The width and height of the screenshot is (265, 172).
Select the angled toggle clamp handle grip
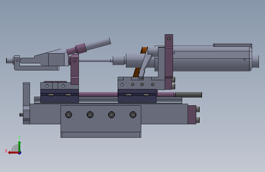click(x=98, y=44)
